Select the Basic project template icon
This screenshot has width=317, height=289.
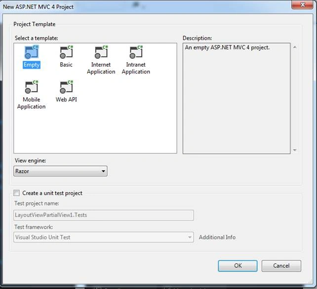click(66, 52)
